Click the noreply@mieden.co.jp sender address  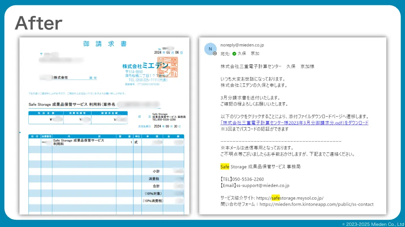242,45
